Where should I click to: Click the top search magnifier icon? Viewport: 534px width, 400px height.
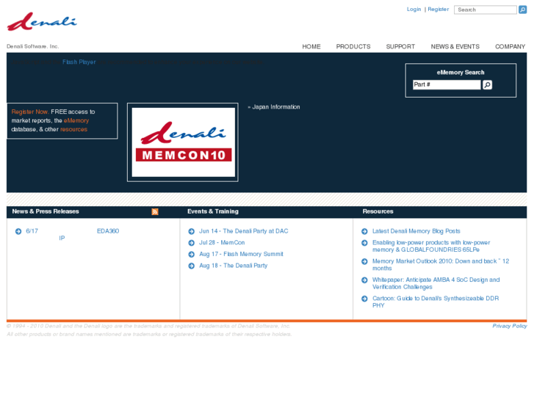(x=522, y=10)
